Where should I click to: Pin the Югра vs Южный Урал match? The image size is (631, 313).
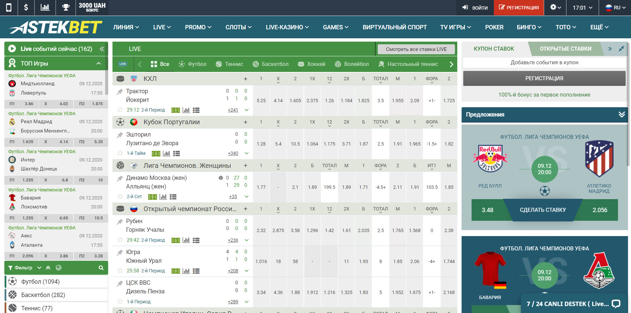click(120, 252)
